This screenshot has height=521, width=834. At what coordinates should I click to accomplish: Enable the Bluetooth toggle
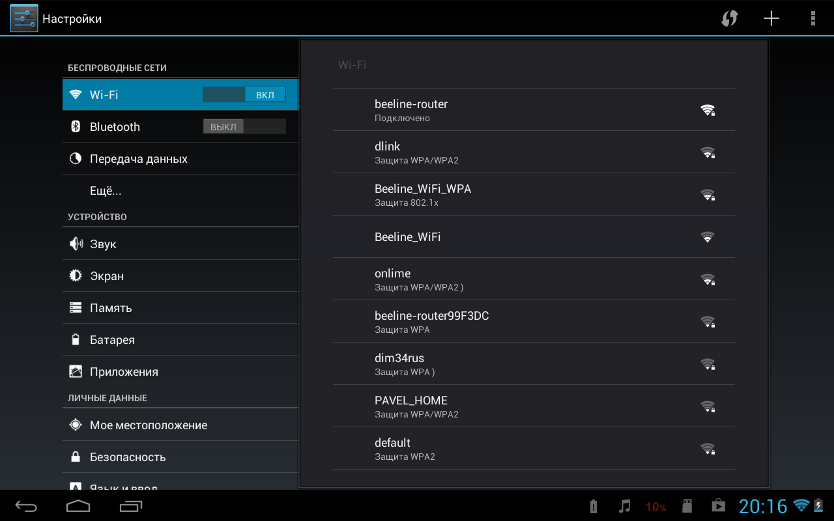click(x=244, y=127)
